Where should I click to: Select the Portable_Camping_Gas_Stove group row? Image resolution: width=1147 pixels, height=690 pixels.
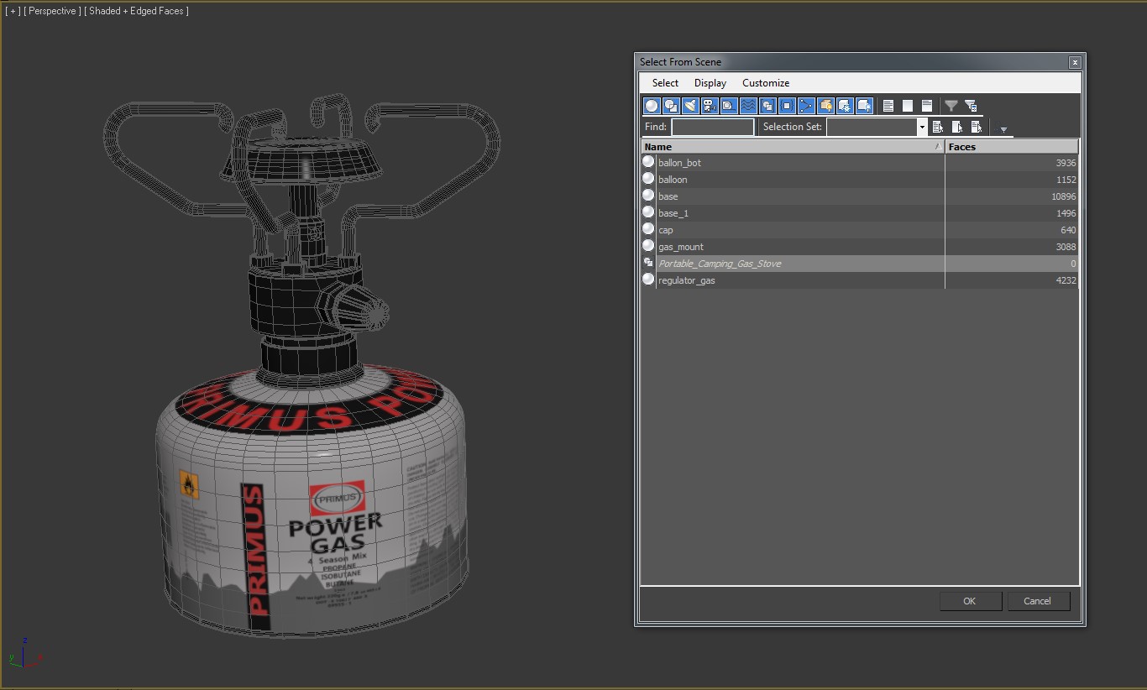(860, 264)
